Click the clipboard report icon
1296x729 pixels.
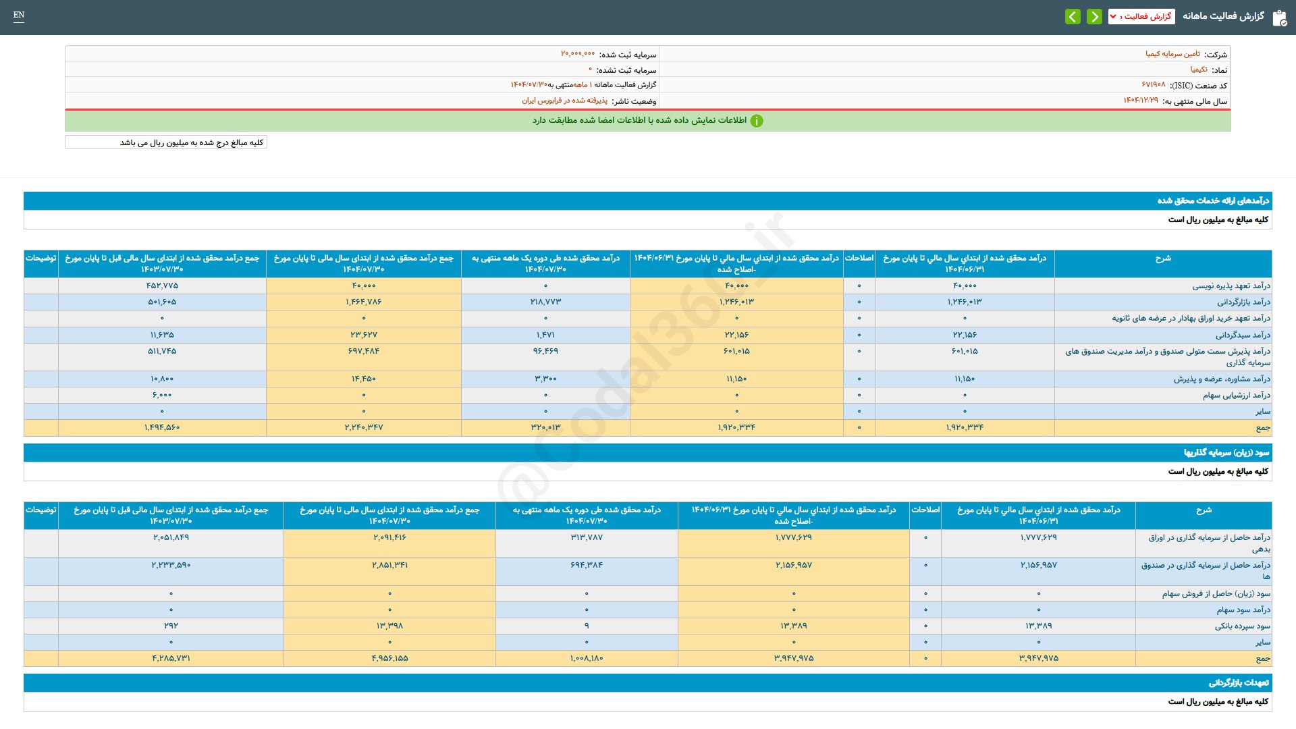point(1279,18)
